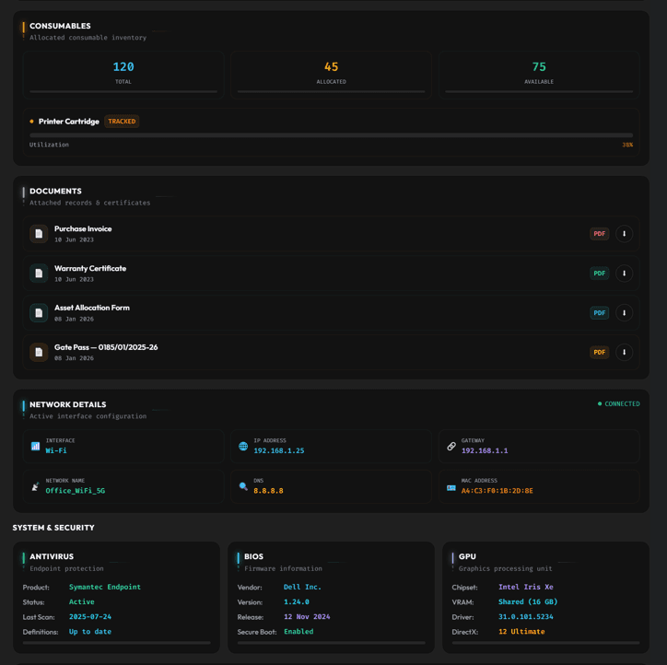Click the Secure Boot Enabled value

click(298, 632)
